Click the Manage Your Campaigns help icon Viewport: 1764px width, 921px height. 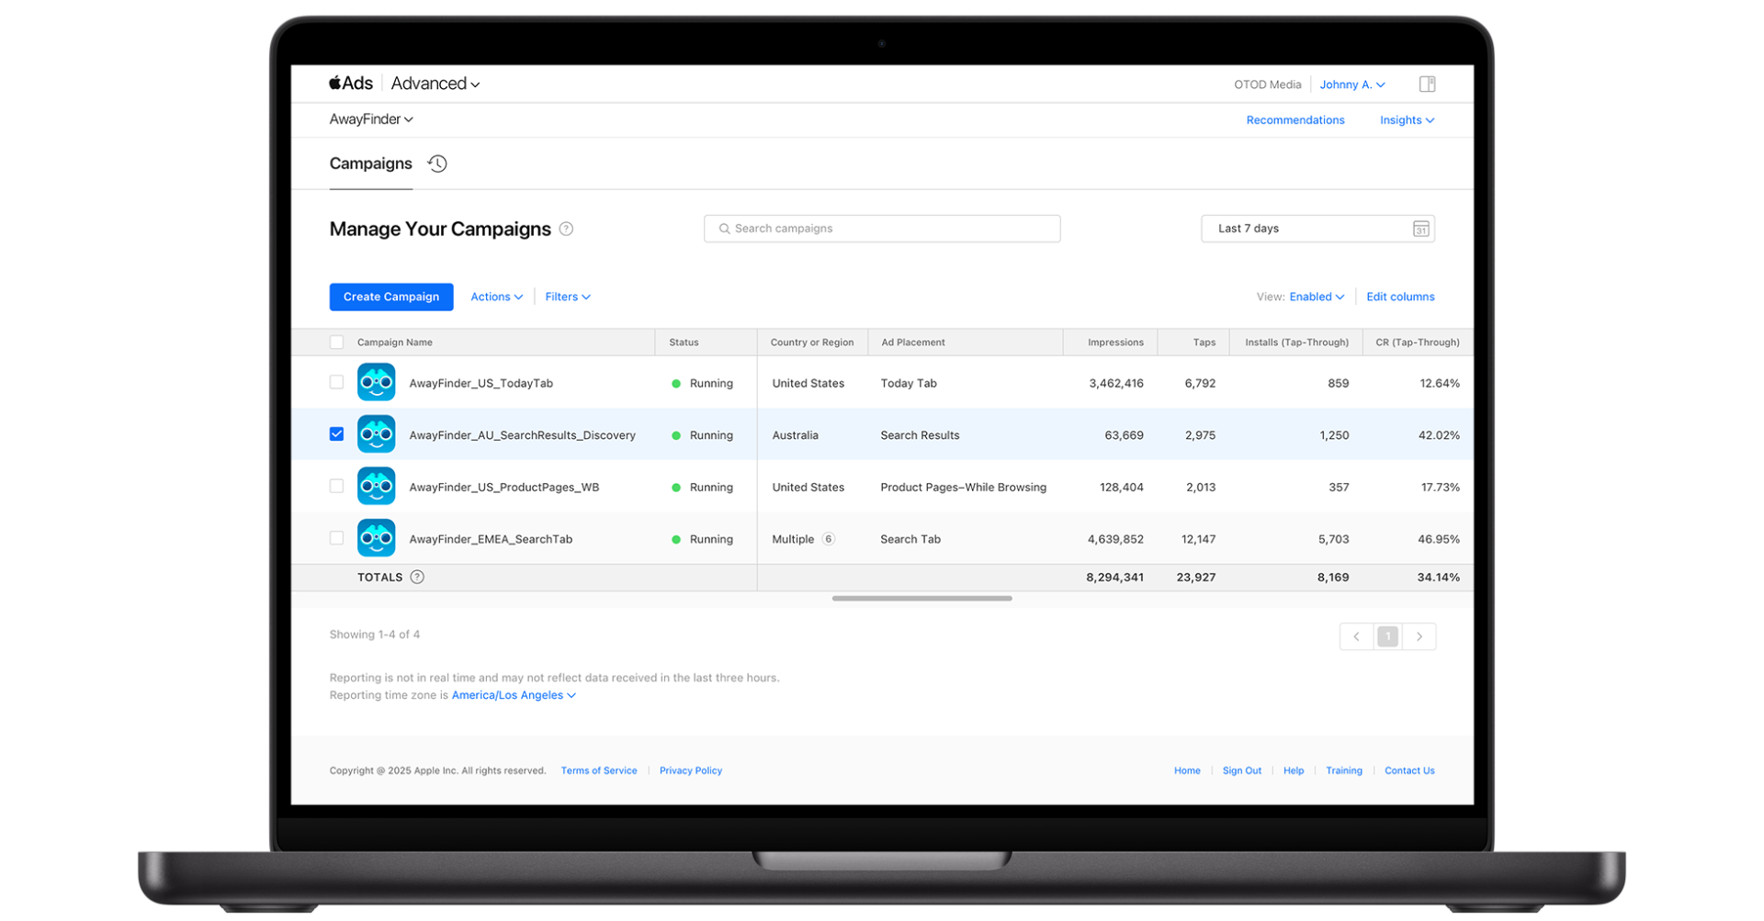click(x=566, y=229)
